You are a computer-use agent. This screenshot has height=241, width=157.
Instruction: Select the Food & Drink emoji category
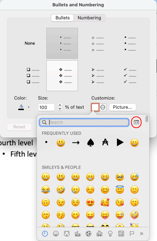78,234
